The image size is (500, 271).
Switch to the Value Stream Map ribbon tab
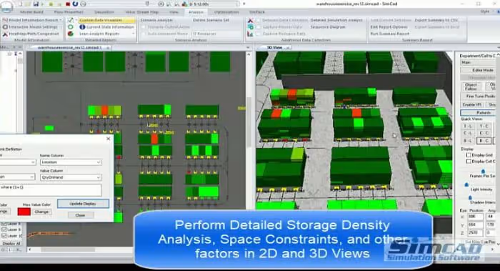coord(142,12)
